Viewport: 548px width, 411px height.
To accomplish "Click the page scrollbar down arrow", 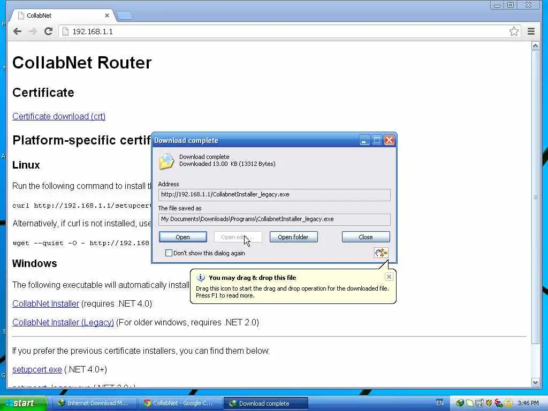I will (535, 382).
